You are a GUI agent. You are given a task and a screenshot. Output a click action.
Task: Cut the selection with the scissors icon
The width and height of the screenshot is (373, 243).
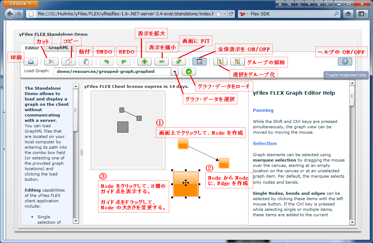[51, 61]
